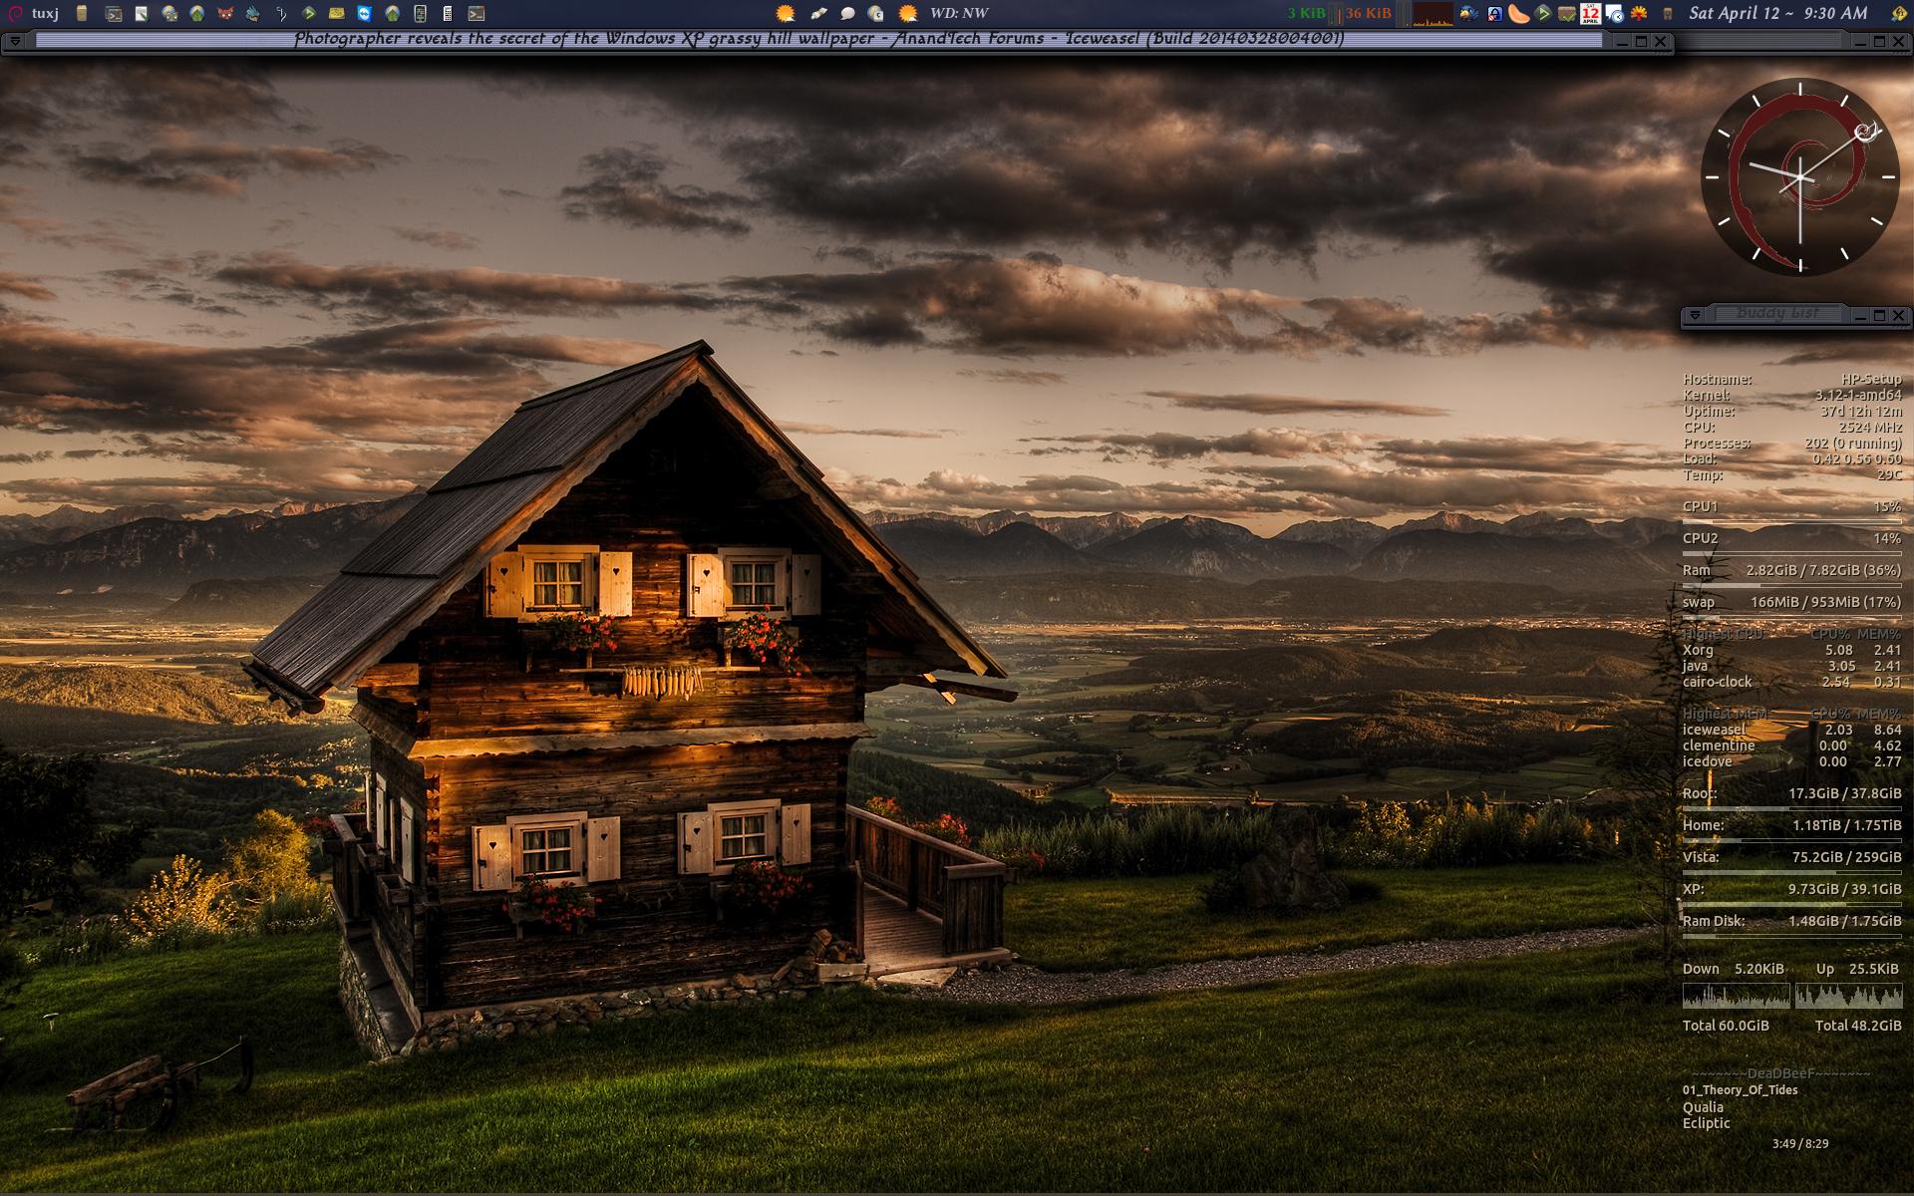1914x1196 pixels.
Task: Click the CPU usage graph monitor in the panel
Action: (x=1433, y=14)
